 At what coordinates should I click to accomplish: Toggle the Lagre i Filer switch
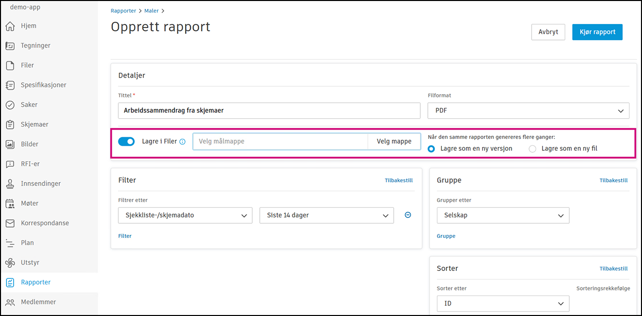tap(126, 142)
